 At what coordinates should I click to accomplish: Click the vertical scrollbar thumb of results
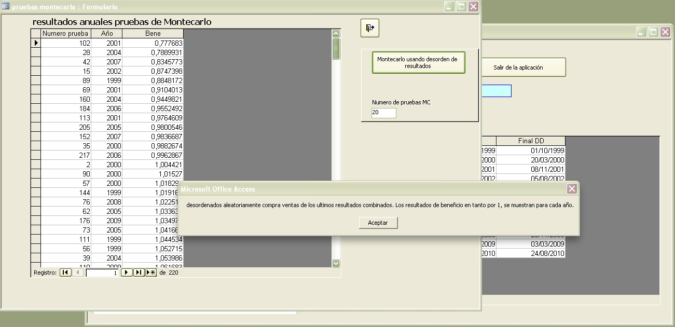(336, 48)
